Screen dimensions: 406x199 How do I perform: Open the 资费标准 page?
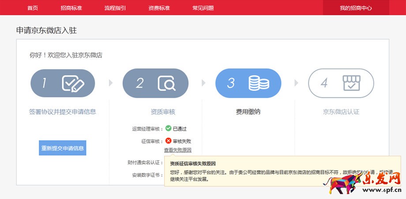[x=159, y=8]
